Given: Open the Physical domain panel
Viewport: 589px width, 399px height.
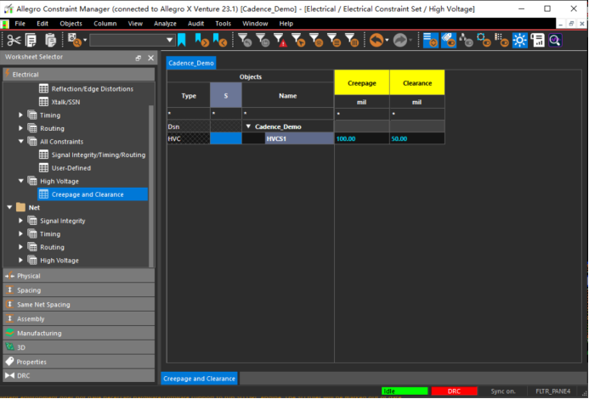Looking at the screenshot, I should click(x=79, y=276).
